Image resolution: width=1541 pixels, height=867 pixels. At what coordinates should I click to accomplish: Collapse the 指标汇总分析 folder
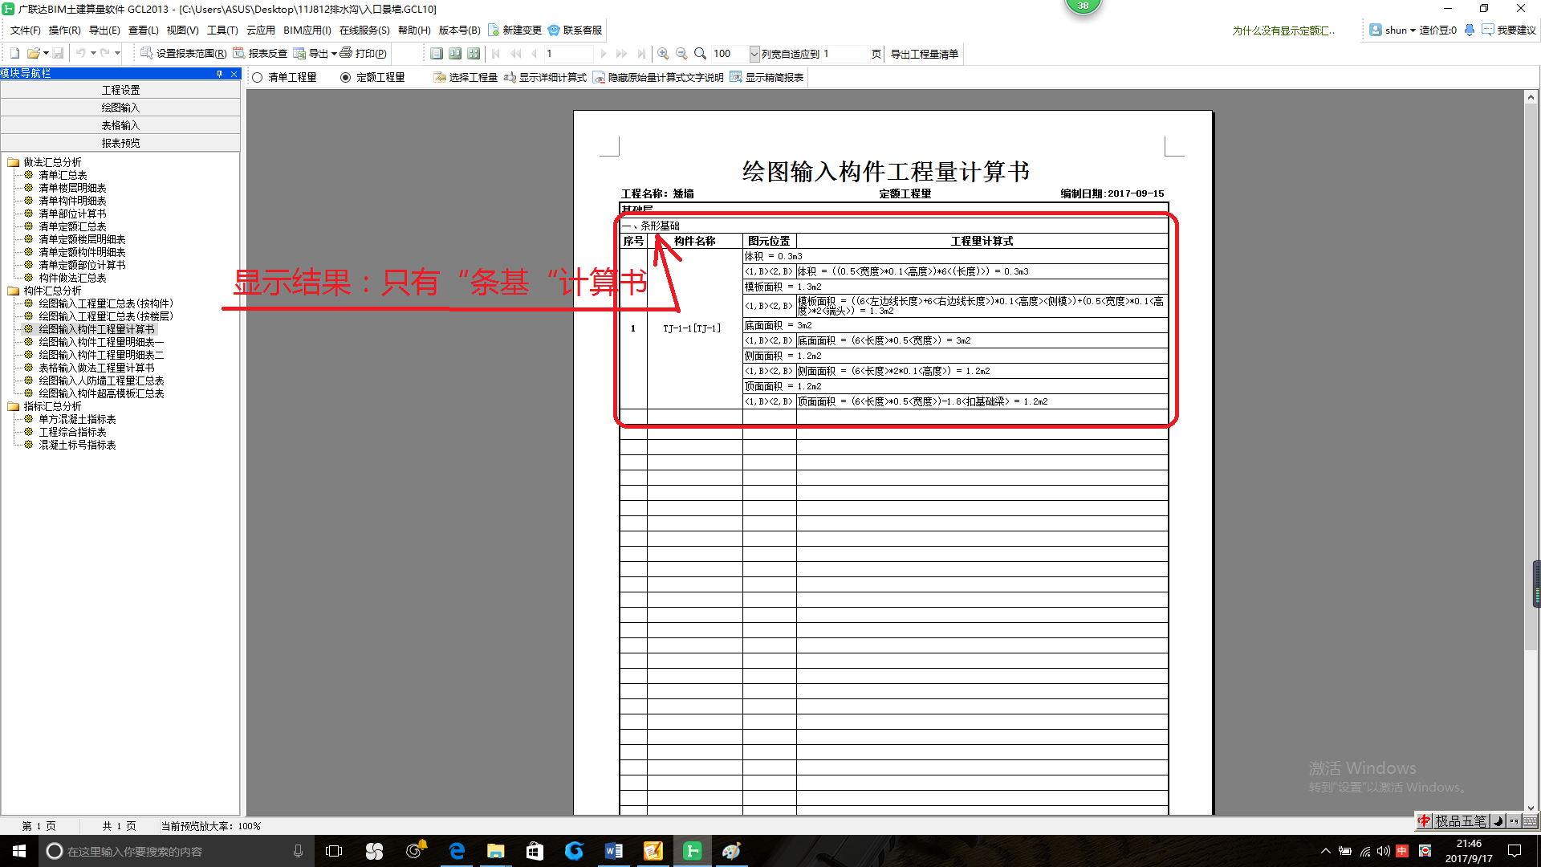[13, 406]
